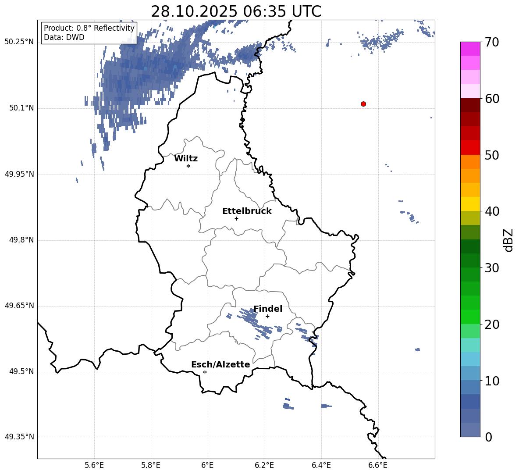Click the dBZ colorbar label
The height and width of the screenshot is (474, 519).
508,240
